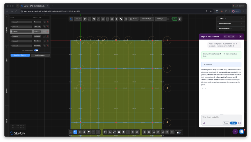
Task: Click the Share button
Action: (134, 19)
